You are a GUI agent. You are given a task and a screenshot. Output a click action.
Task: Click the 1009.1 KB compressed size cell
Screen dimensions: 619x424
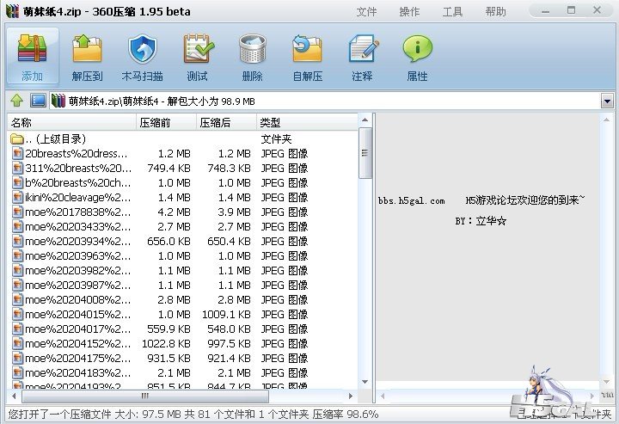(226, 314)
